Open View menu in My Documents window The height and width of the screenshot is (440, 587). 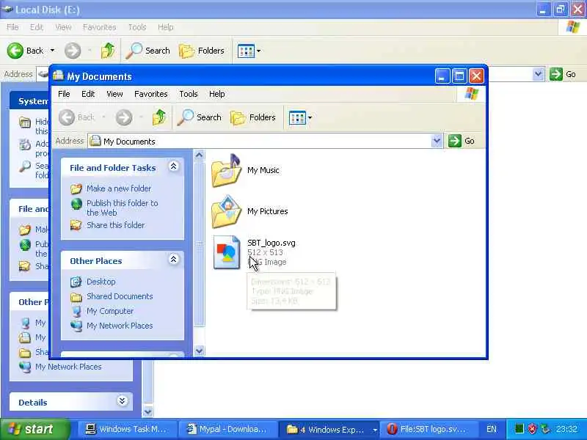[114, 94]
